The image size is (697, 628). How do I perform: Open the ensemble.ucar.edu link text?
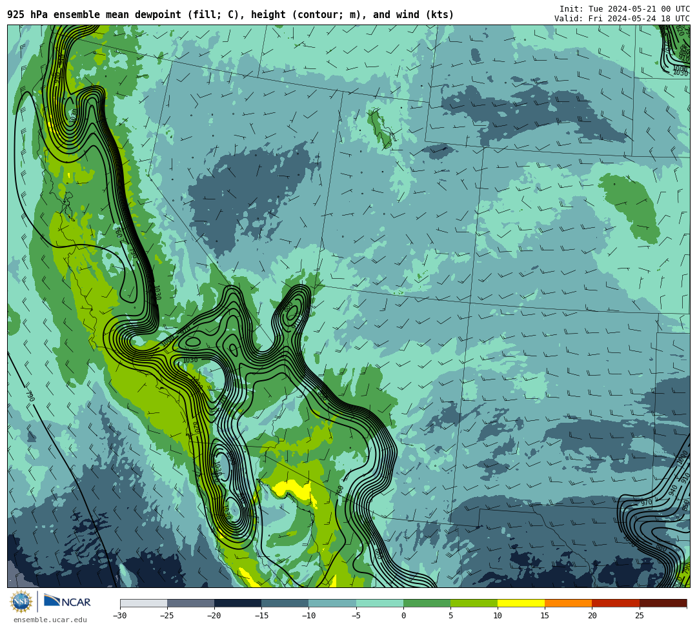[50, 620]
